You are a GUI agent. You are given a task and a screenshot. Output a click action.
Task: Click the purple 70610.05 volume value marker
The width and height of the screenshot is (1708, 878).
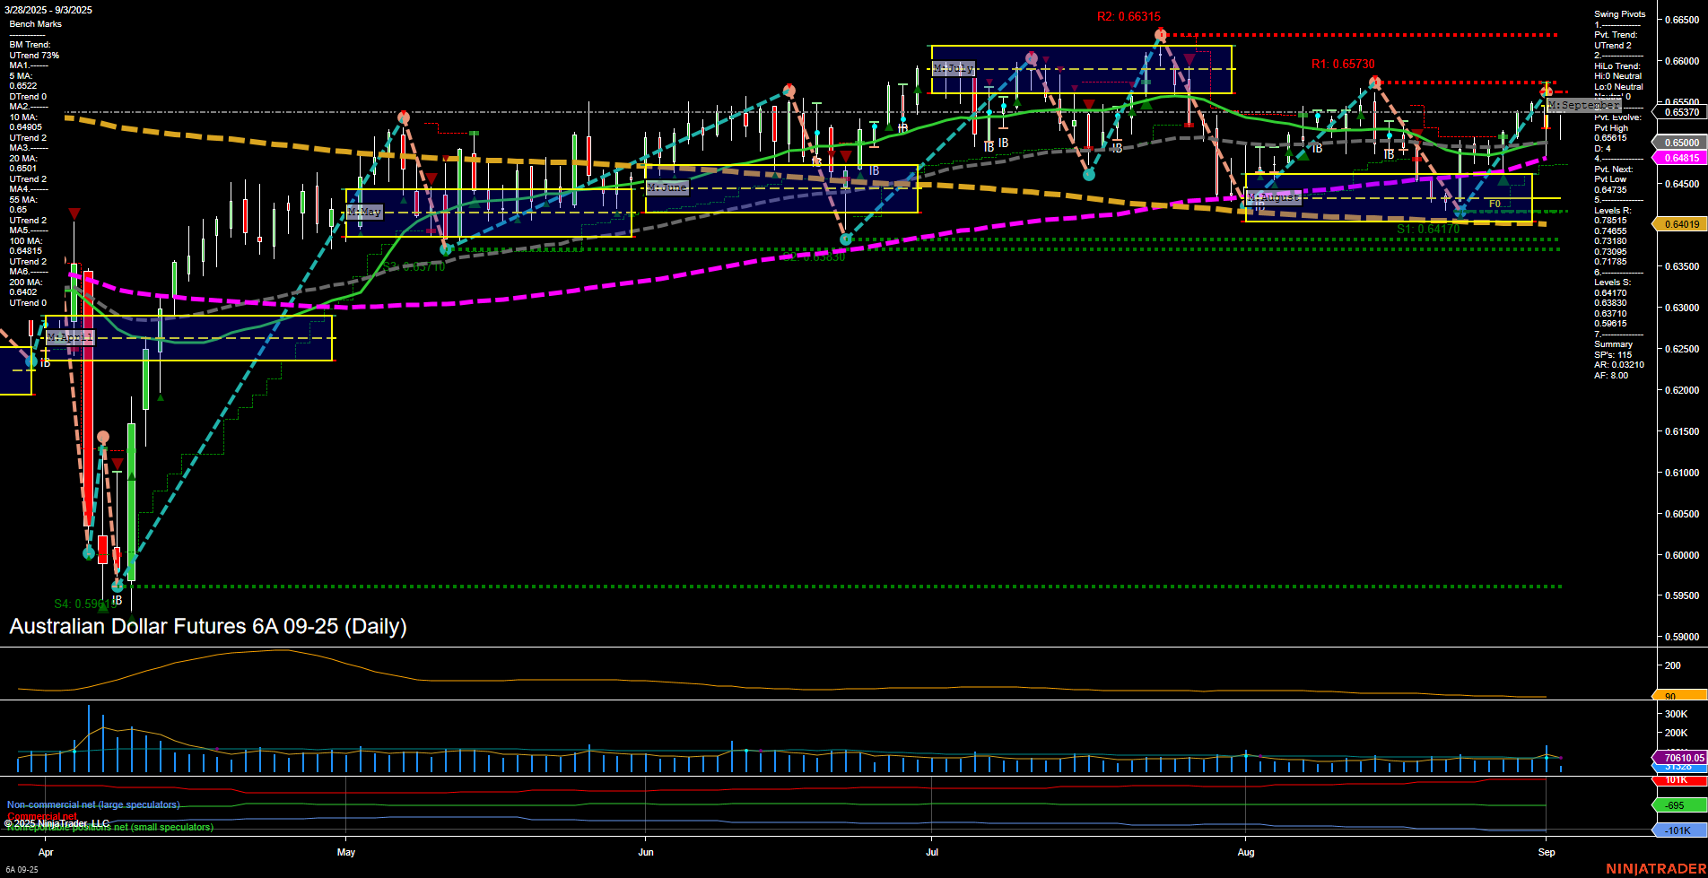point(1686,759)
